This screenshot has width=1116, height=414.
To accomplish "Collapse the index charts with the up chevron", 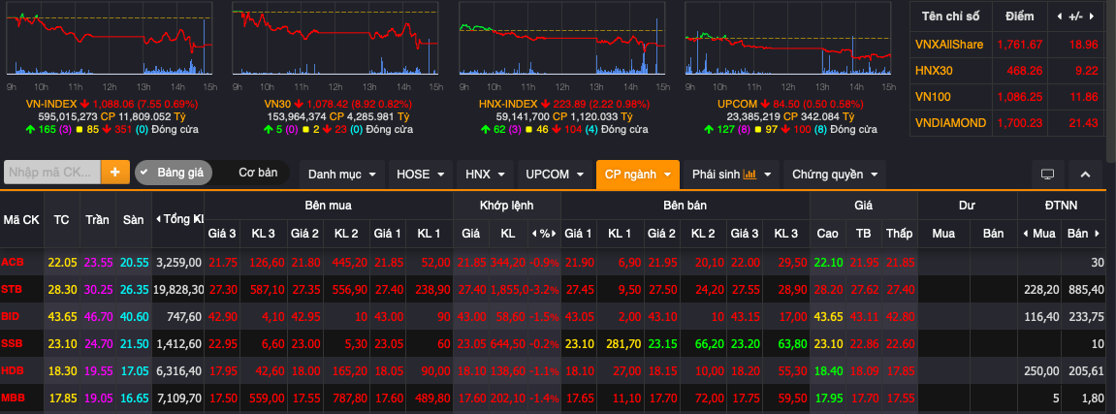I will pos(1085,175).
